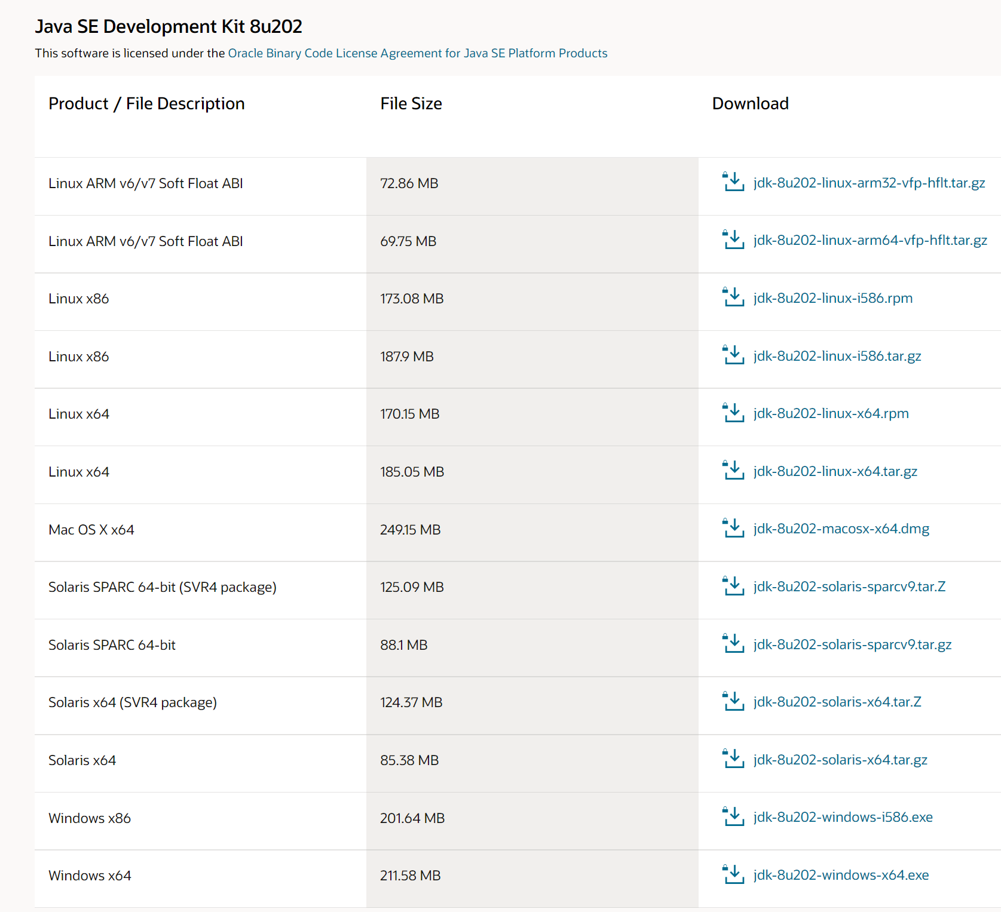This screenshot has width=1001, height=912.
Task: Click download icon for solaris-sparcv9.tar.Z
Action: click(x=733, y=586)
